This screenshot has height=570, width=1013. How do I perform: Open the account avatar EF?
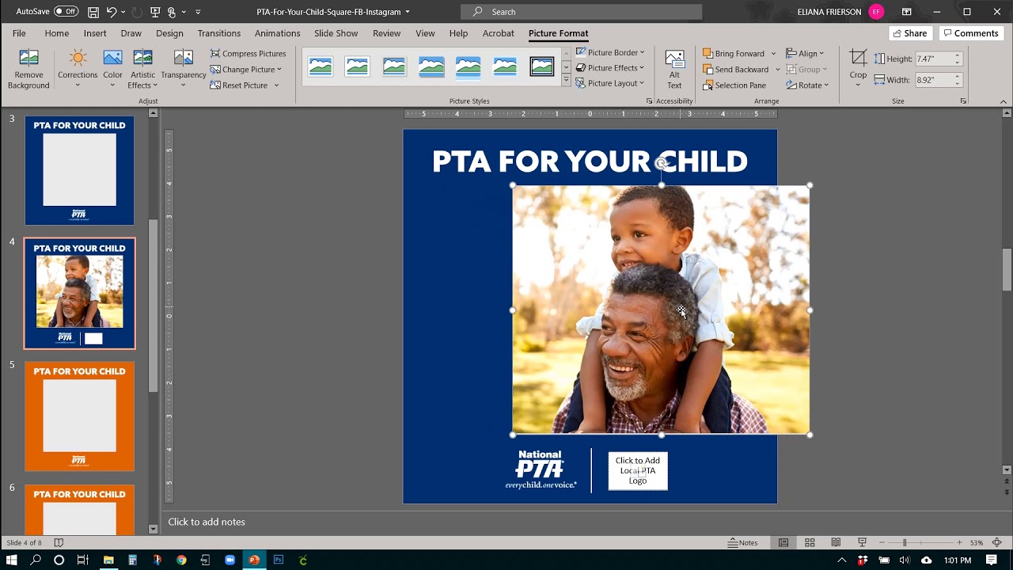coord(876,12)
